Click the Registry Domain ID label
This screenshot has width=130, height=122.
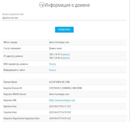13,88
